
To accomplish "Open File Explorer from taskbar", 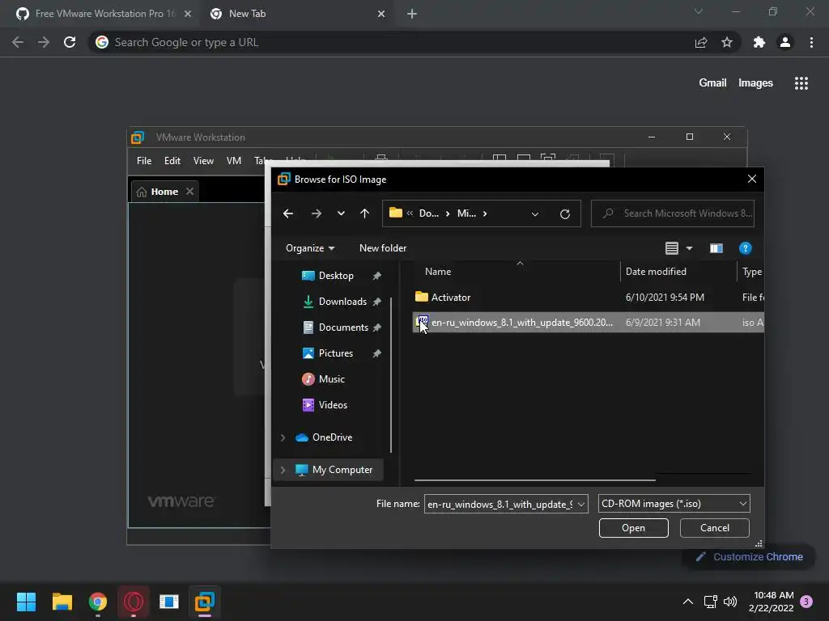I will click(x=62, y=602).
